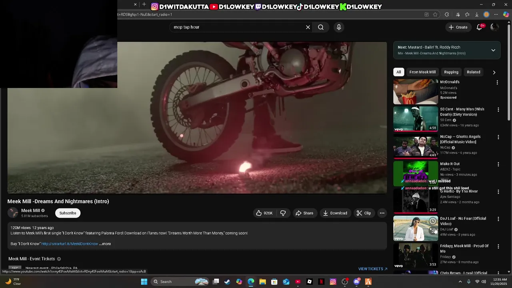Screen dimensions: 512x288
Task: Open the Meek Mill channel name link
Action: tap(30, 210)
